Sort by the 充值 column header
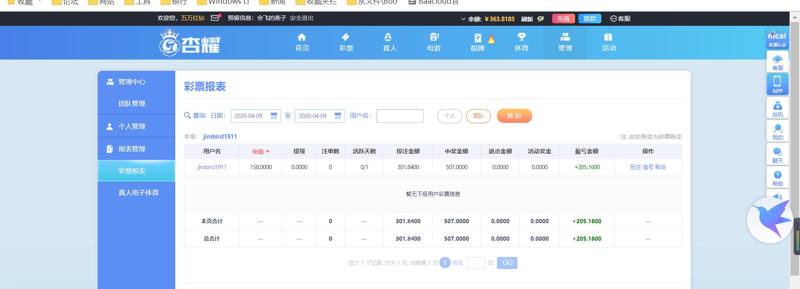This screenshot has height=289, width=800. [260, 152]
